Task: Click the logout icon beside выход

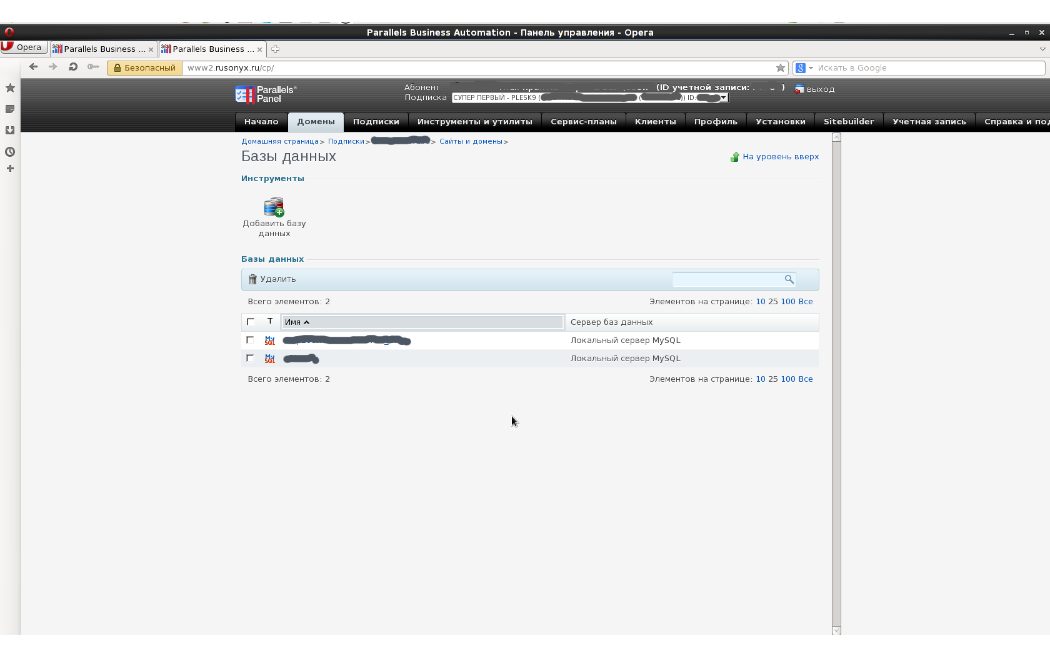Action: 799,89
